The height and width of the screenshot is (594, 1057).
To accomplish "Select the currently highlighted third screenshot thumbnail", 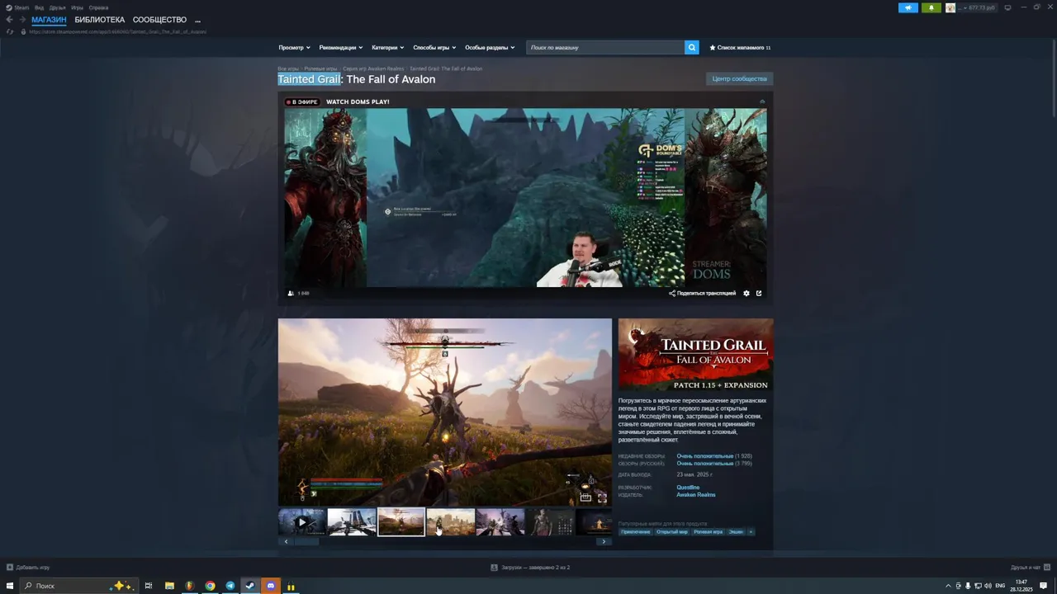I will click(401, 521).
